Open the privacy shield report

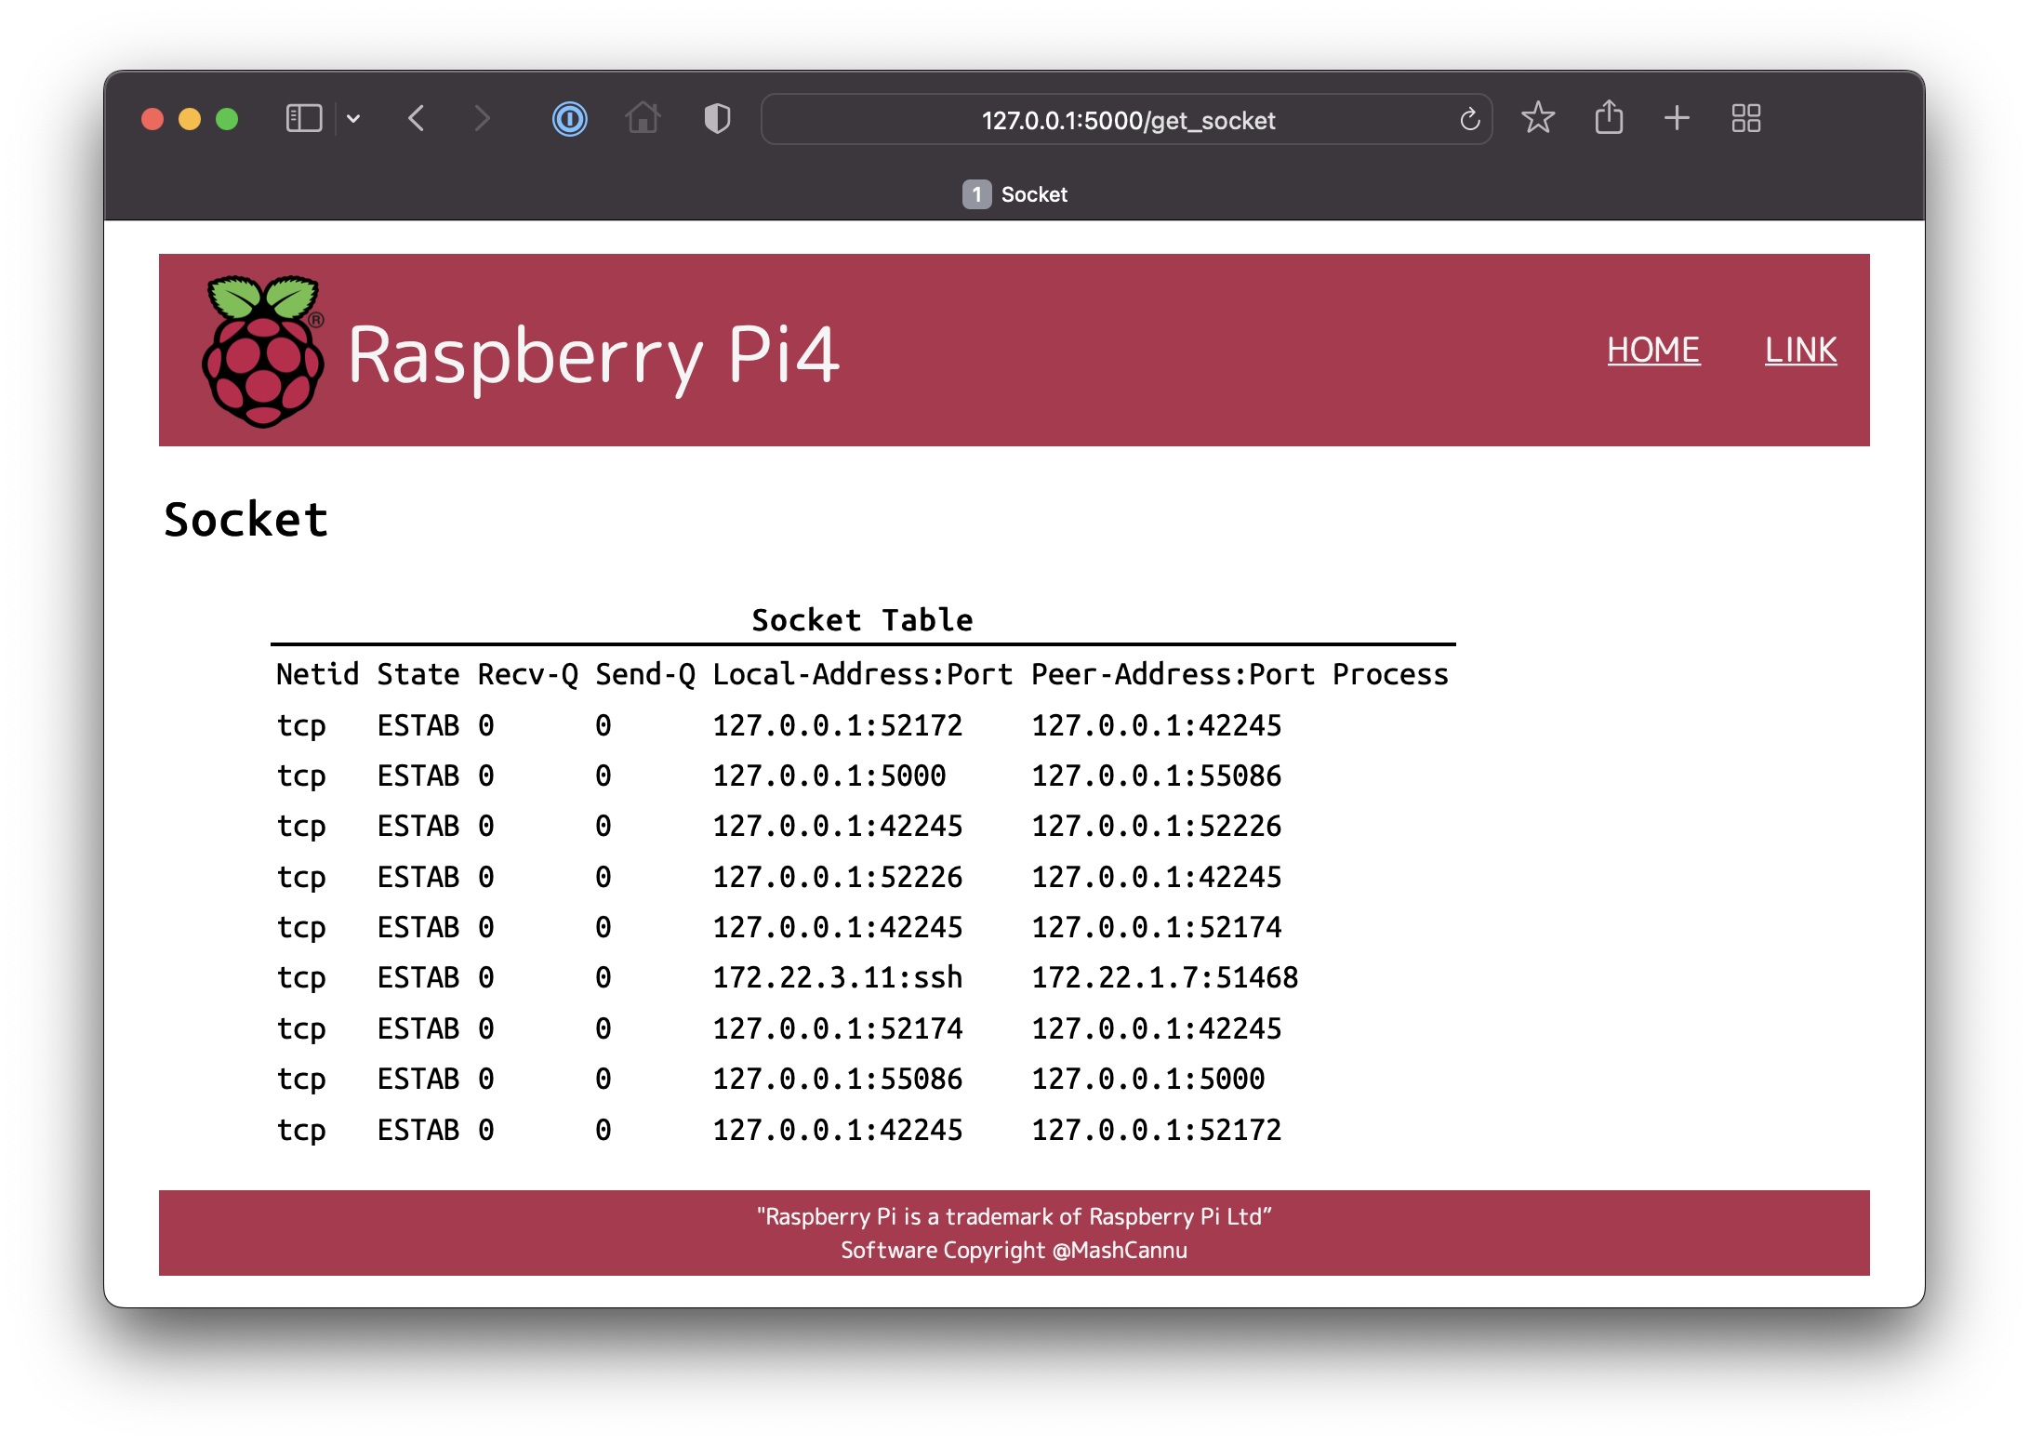pos(716,118)
